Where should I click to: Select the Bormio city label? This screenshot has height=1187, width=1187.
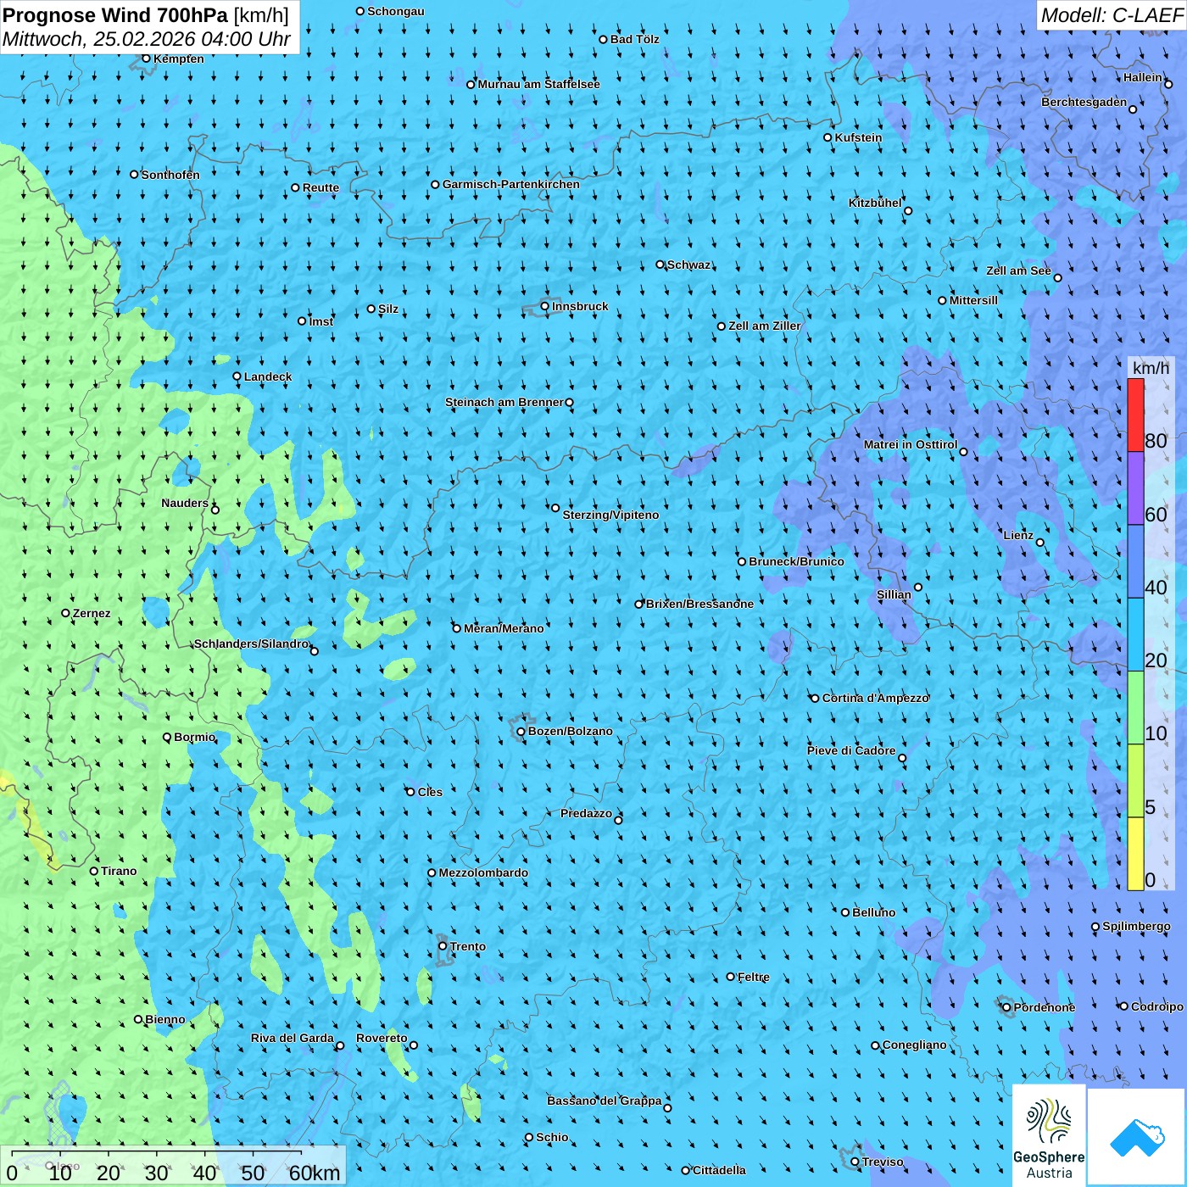pyautogui.click(x=194, y=737)
